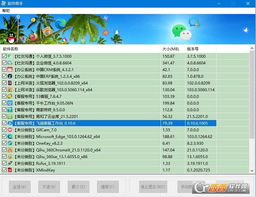The image size is (256, 197).
Task: Select the Microsoft_Edge_103.0.1264.62_x64 row text
Action: pyautogui.click(x=68, y=136)
